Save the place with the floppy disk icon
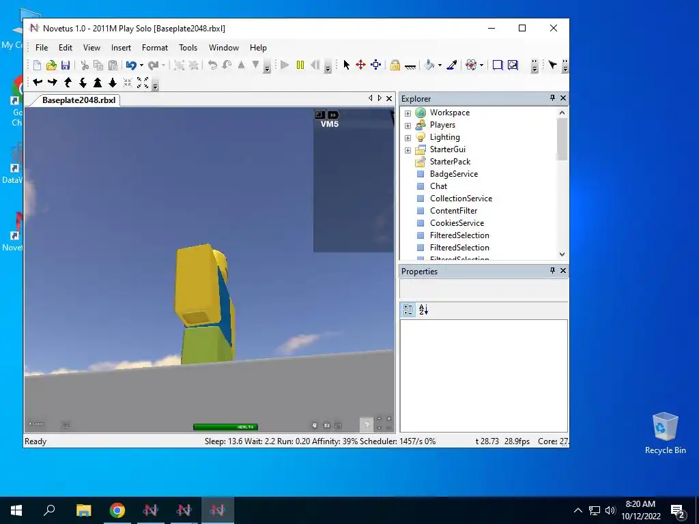 coord(66,65)
